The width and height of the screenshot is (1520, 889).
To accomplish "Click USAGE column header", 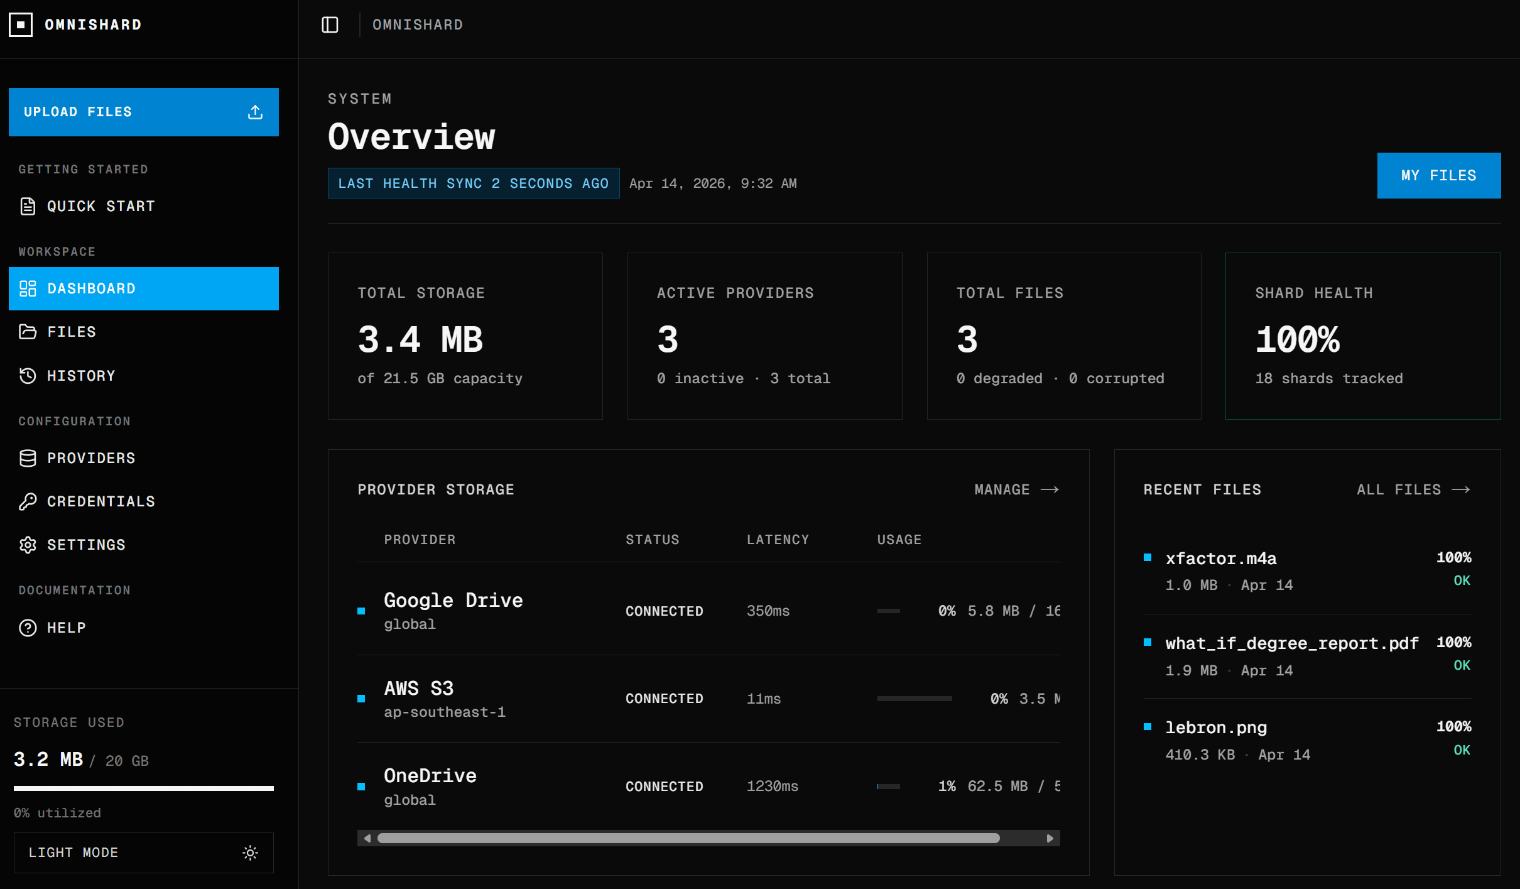I will point(899,540).
